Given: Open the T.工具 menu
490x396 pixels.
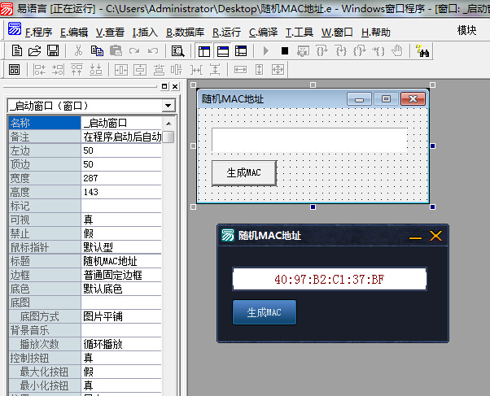Looking at the screenshot, I should coord(299,33).
